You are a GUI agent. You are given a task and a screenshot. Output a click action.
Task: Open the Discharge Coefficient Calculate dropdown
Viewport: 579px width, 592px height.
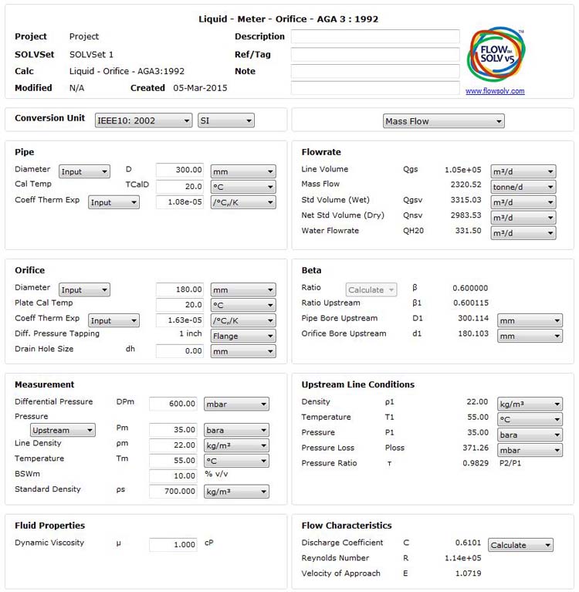(x=520, y=545)
